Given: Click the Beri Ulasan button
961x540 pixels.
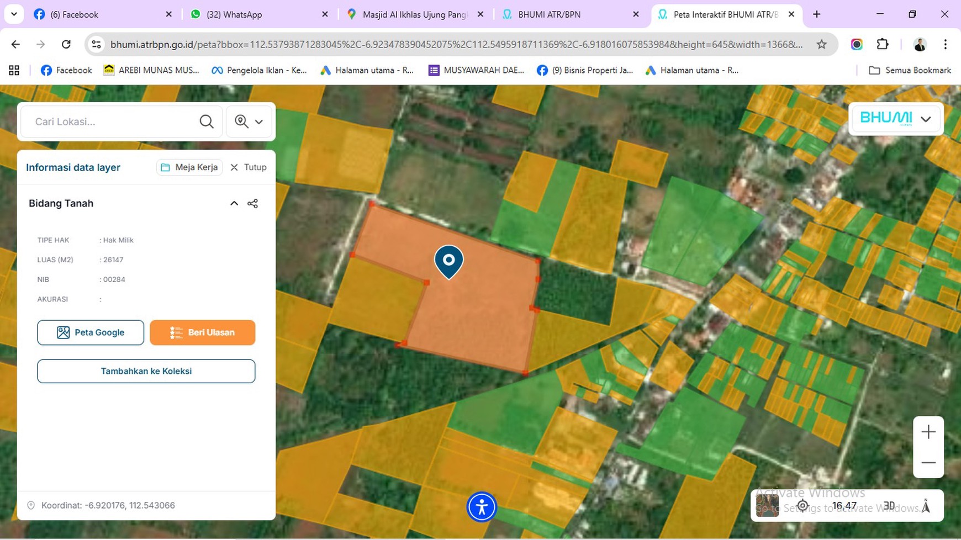Looking at the screenshot, I should tap(202, 332).
